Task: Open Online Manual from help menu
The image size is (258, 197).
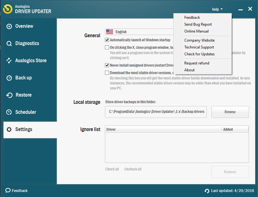Action: point(202,31)
